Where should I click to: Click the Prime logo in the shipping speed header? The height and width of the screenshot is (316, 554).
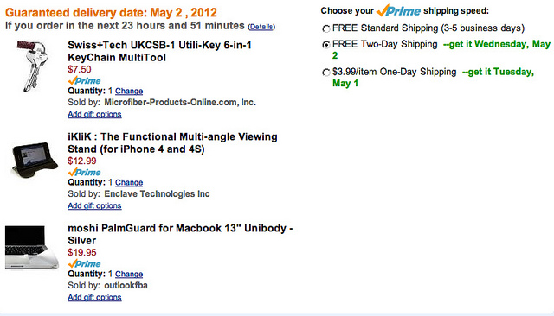pos(398,10)
